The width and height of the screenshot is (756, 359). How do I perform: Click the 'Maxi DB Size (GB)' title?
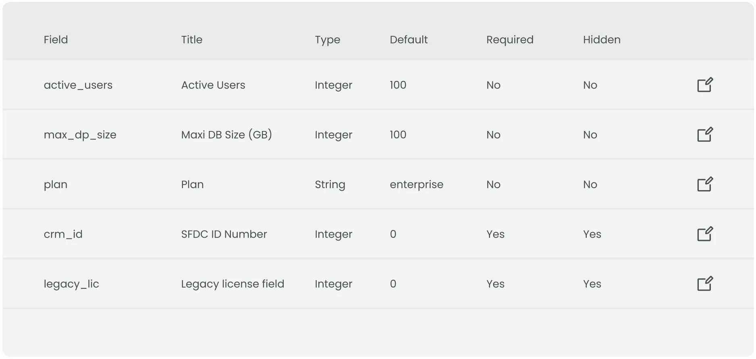tap(226, 135)
